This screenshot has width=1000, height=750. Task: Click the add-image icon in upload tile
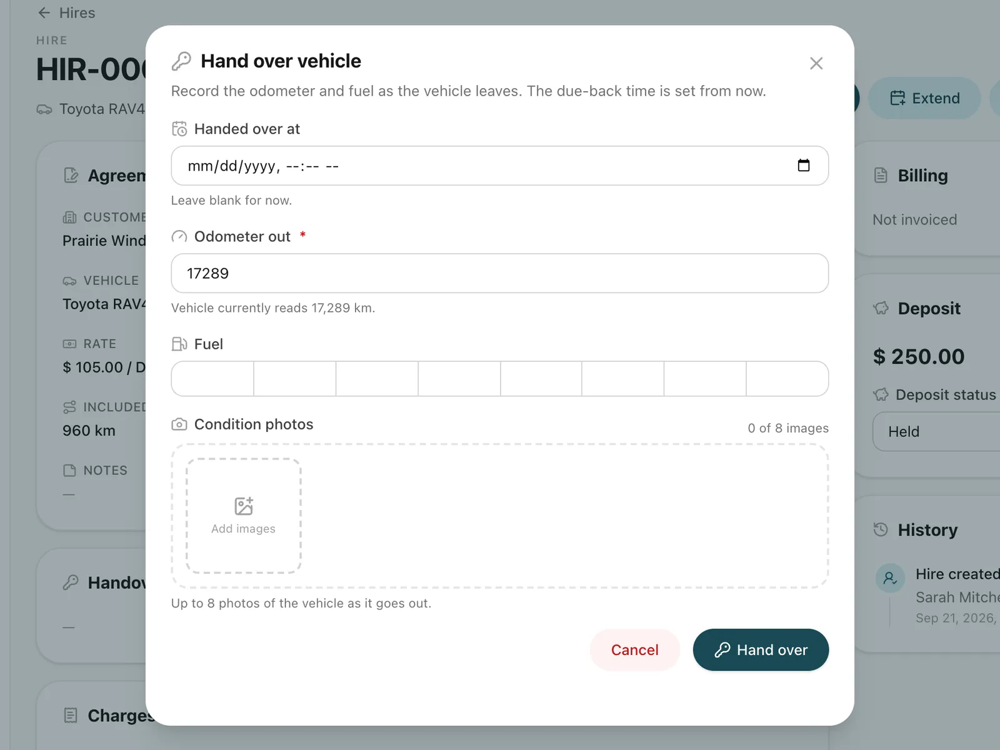244,506
